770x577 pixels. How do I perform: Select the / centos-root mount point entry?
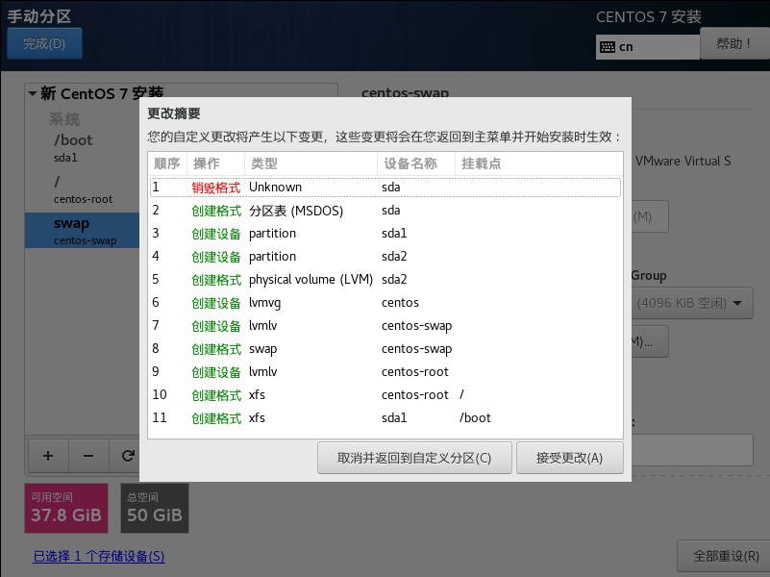[x=82, y=189]
